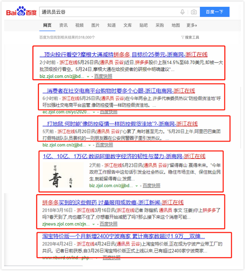Click the Baidu logo
This screenshot has height=271, width=245.
coord(21,11)
